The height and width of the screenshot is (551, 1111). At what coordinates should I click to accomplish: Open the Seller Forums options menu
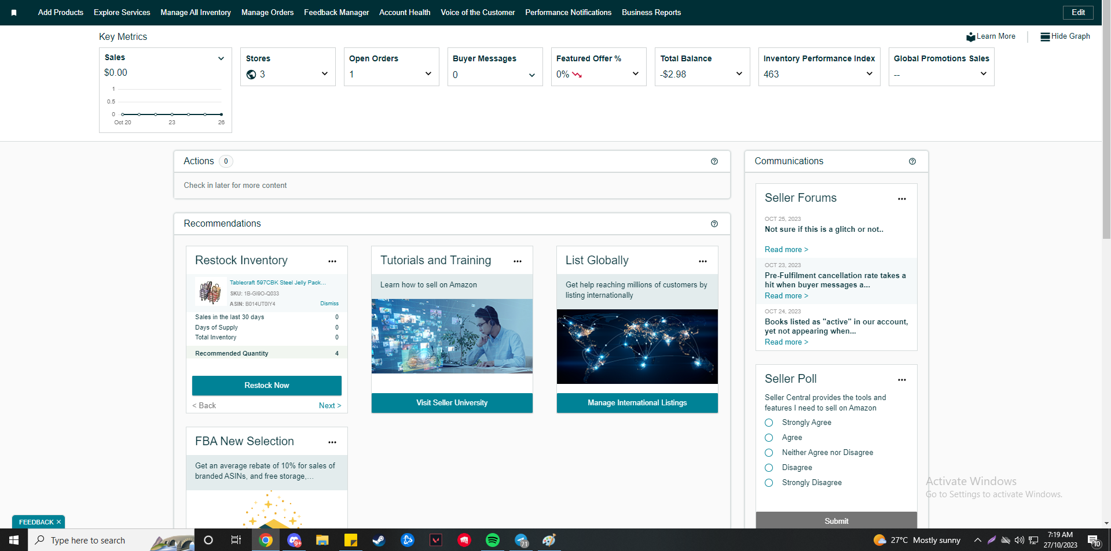coord(902,199)
